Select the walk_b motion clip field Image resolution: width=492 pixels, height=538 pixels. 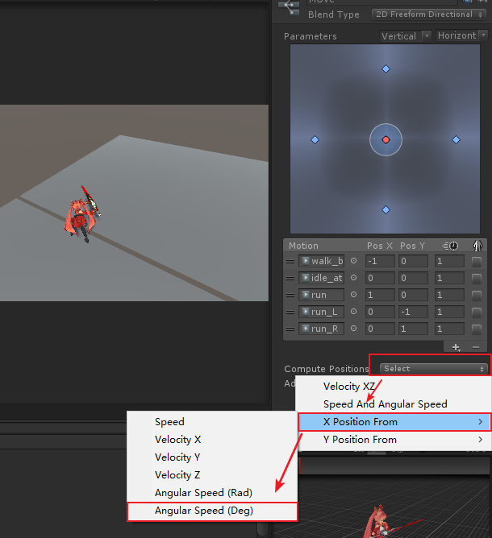click(x=321, y=261)
